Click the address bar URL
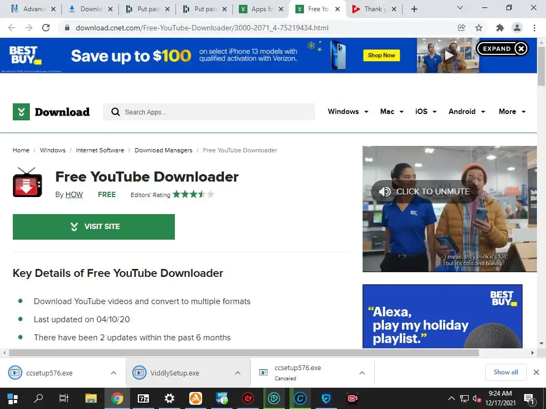The image size is (546, 409). point(202,28)
